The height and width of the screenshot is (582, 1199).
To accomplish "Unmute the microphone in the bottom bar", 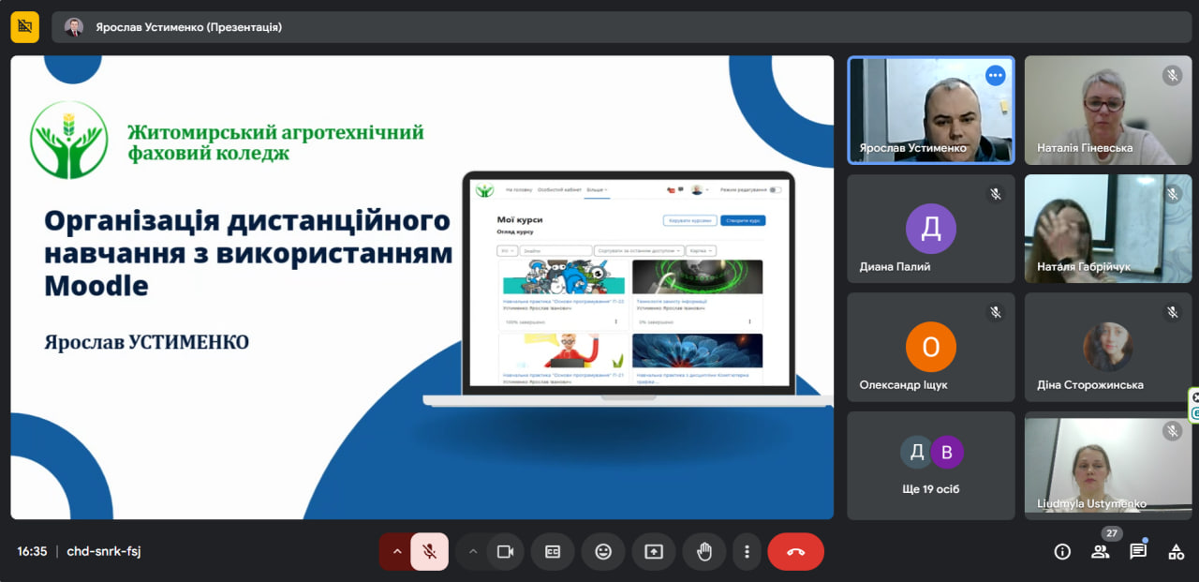I will [430, 552].
